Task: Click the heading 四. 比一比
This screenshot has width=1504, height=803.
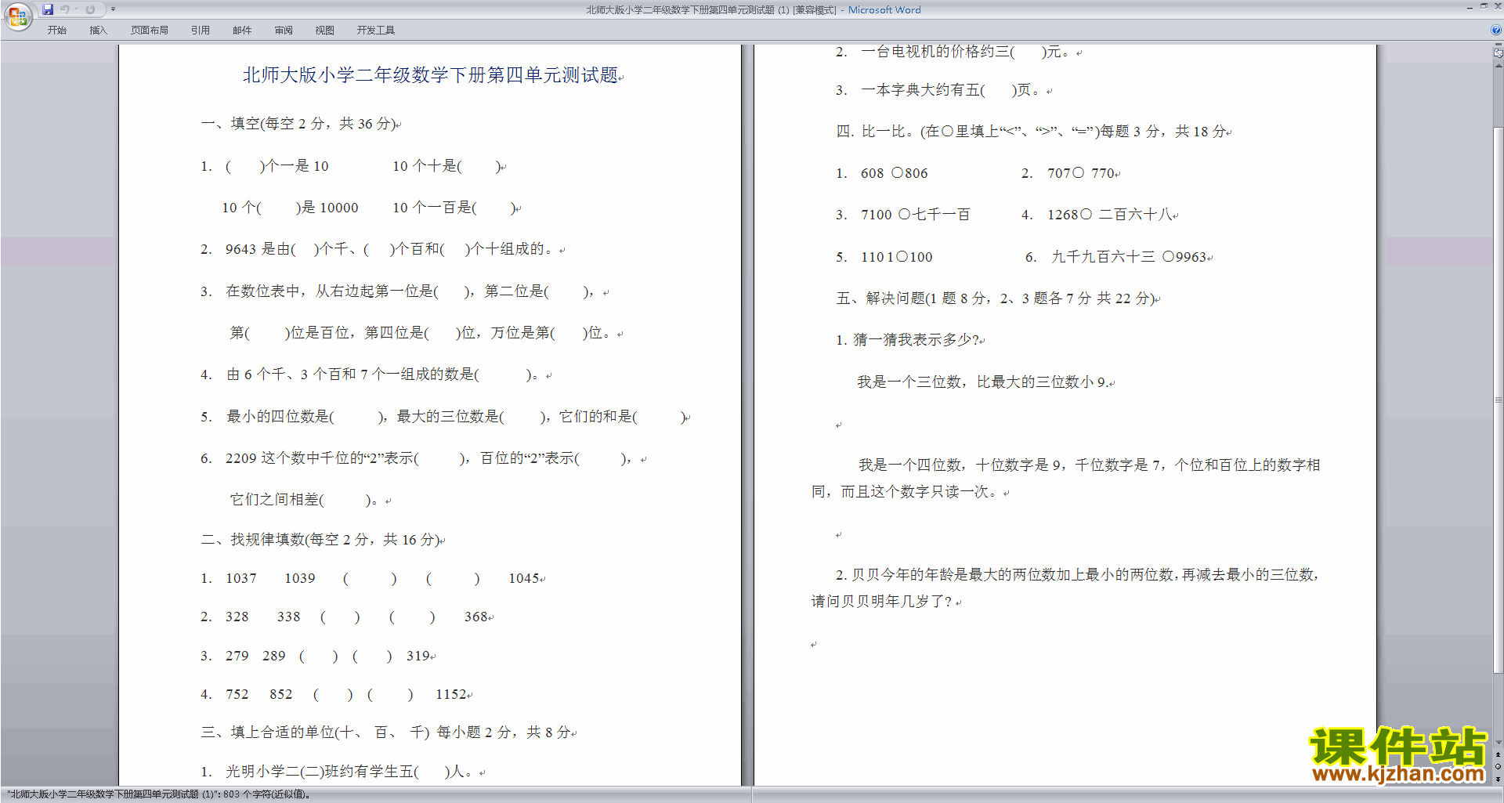Action: [x=1033, y=132]
